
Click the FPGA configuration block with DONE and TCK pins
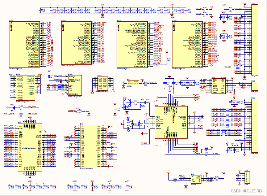75,85
